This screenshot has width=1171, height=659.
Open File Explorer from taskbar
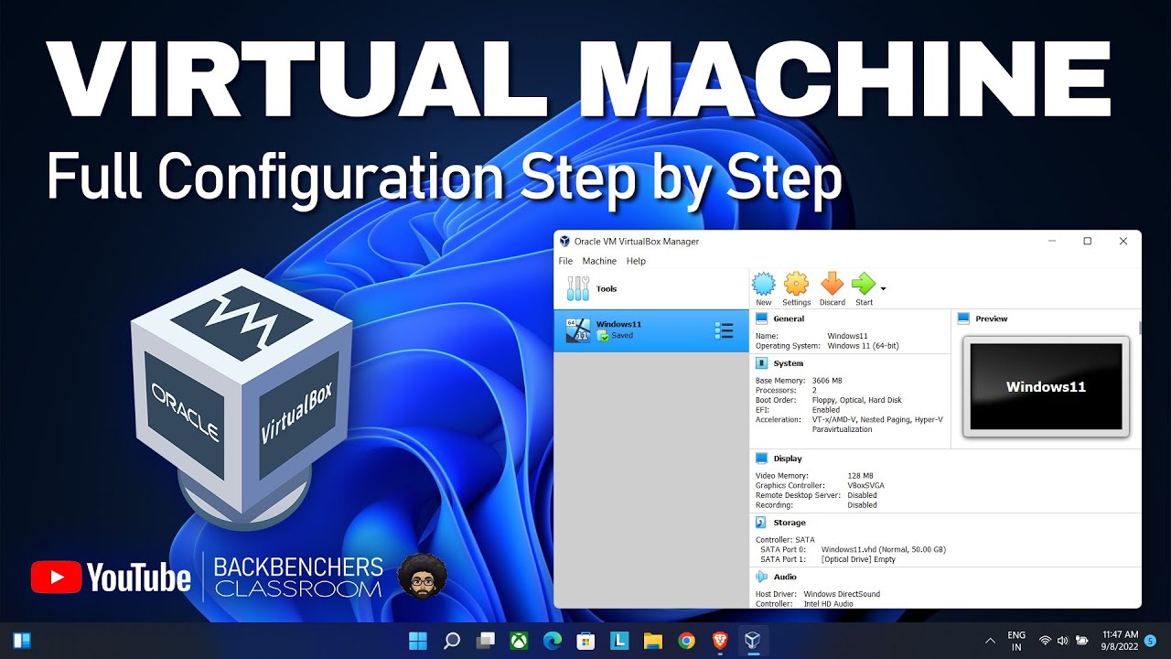652,641
